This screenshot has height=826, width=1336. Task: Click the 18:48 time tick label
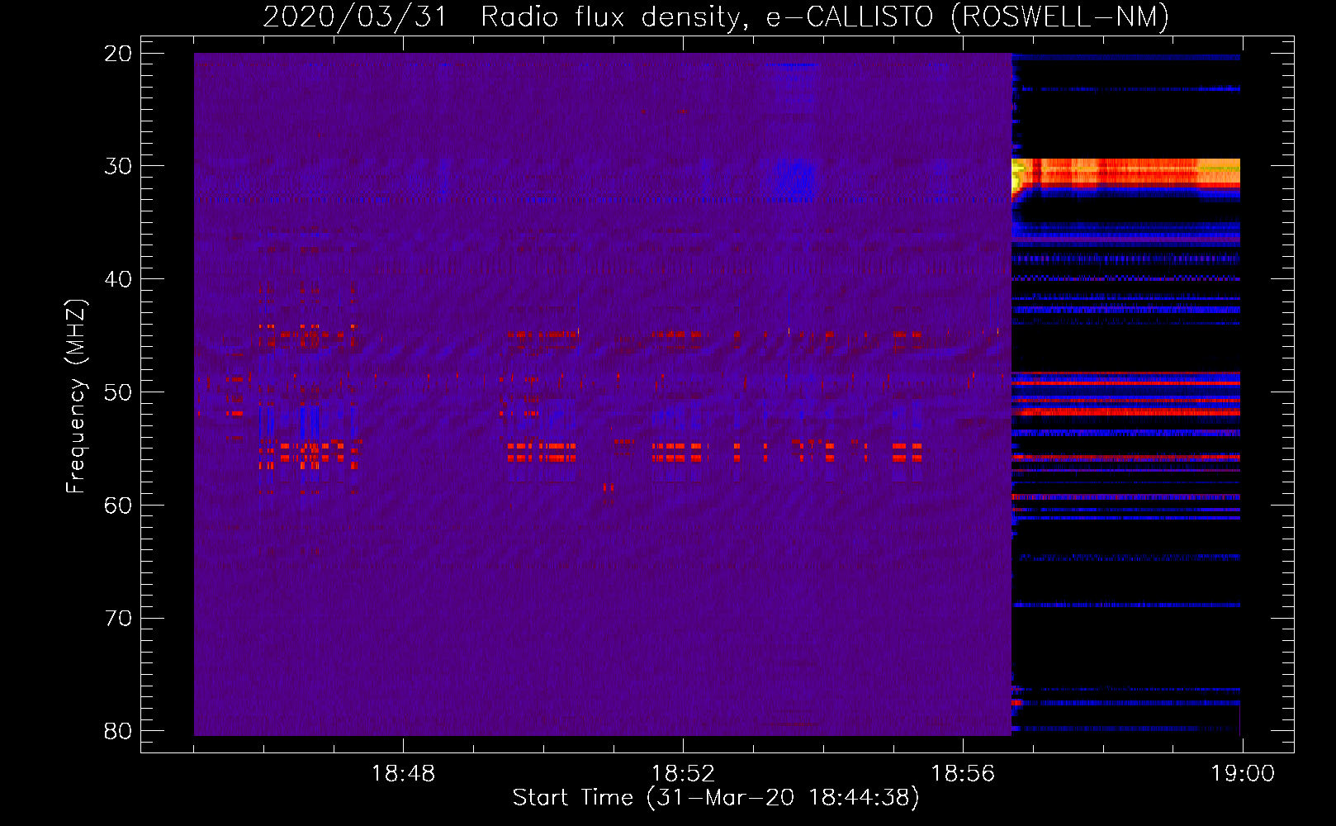pyautogui.click(x=403, y=774)
